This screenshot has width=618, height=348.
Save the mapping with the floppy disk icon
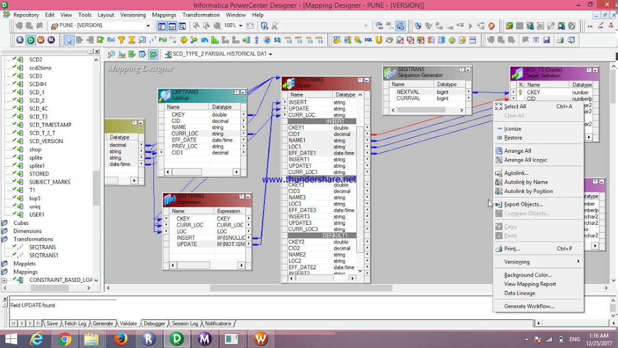click(x=546, y=40)
